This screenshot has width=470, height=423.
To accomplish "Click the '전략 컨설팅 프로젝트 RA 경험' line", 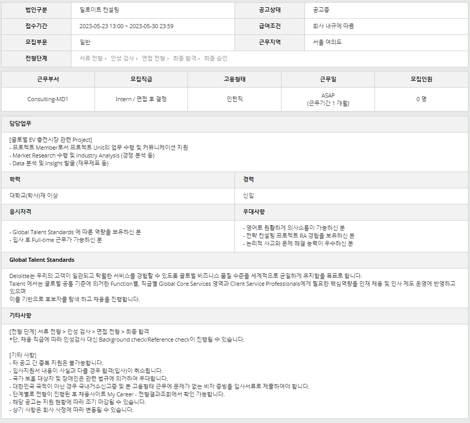I will [299, 236].
